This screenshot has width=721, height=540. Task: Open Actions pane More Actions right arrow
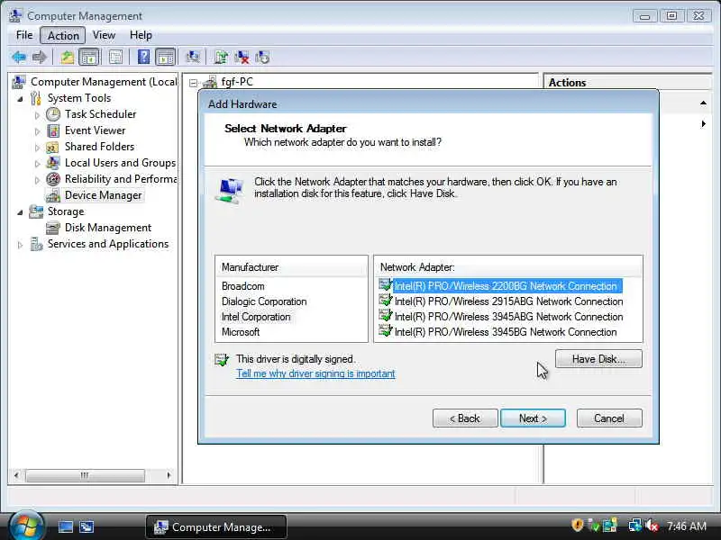[x=703, y=124]
